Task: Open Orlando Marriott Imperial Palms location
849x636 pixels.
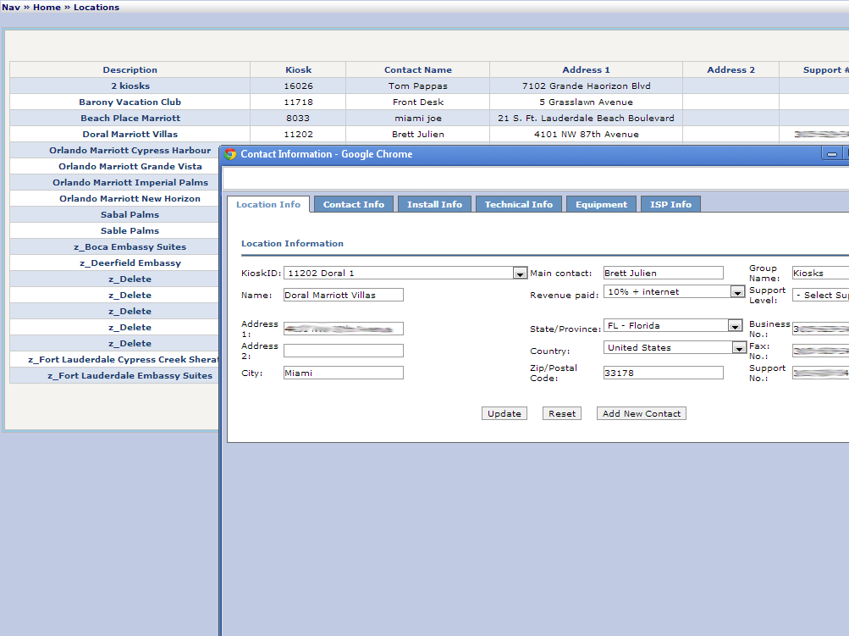Action: (130, 183)
